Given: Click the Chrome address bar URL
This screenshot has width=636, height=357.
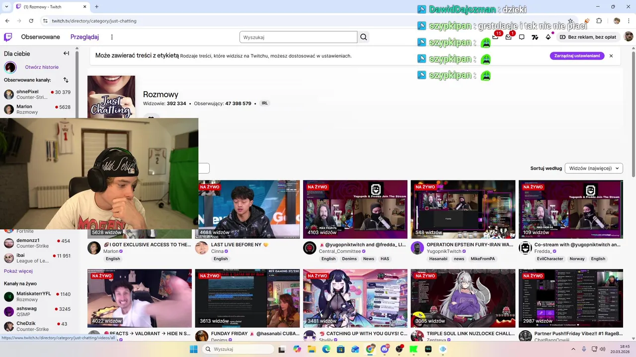Looking at the screenshot, I should (94, 21).
